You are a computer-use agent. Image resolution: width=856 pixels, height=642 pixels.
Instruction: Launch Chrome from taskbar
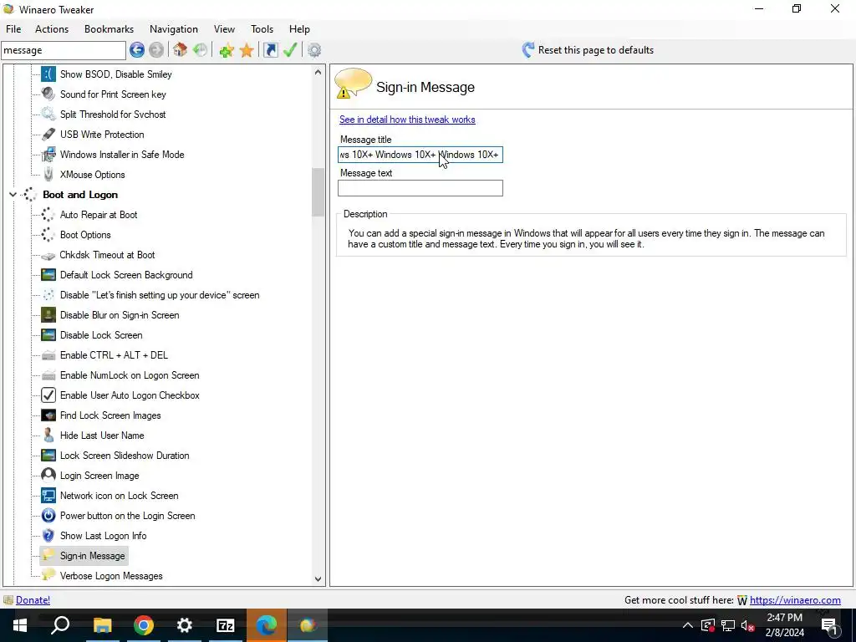[x=143, y=625]
